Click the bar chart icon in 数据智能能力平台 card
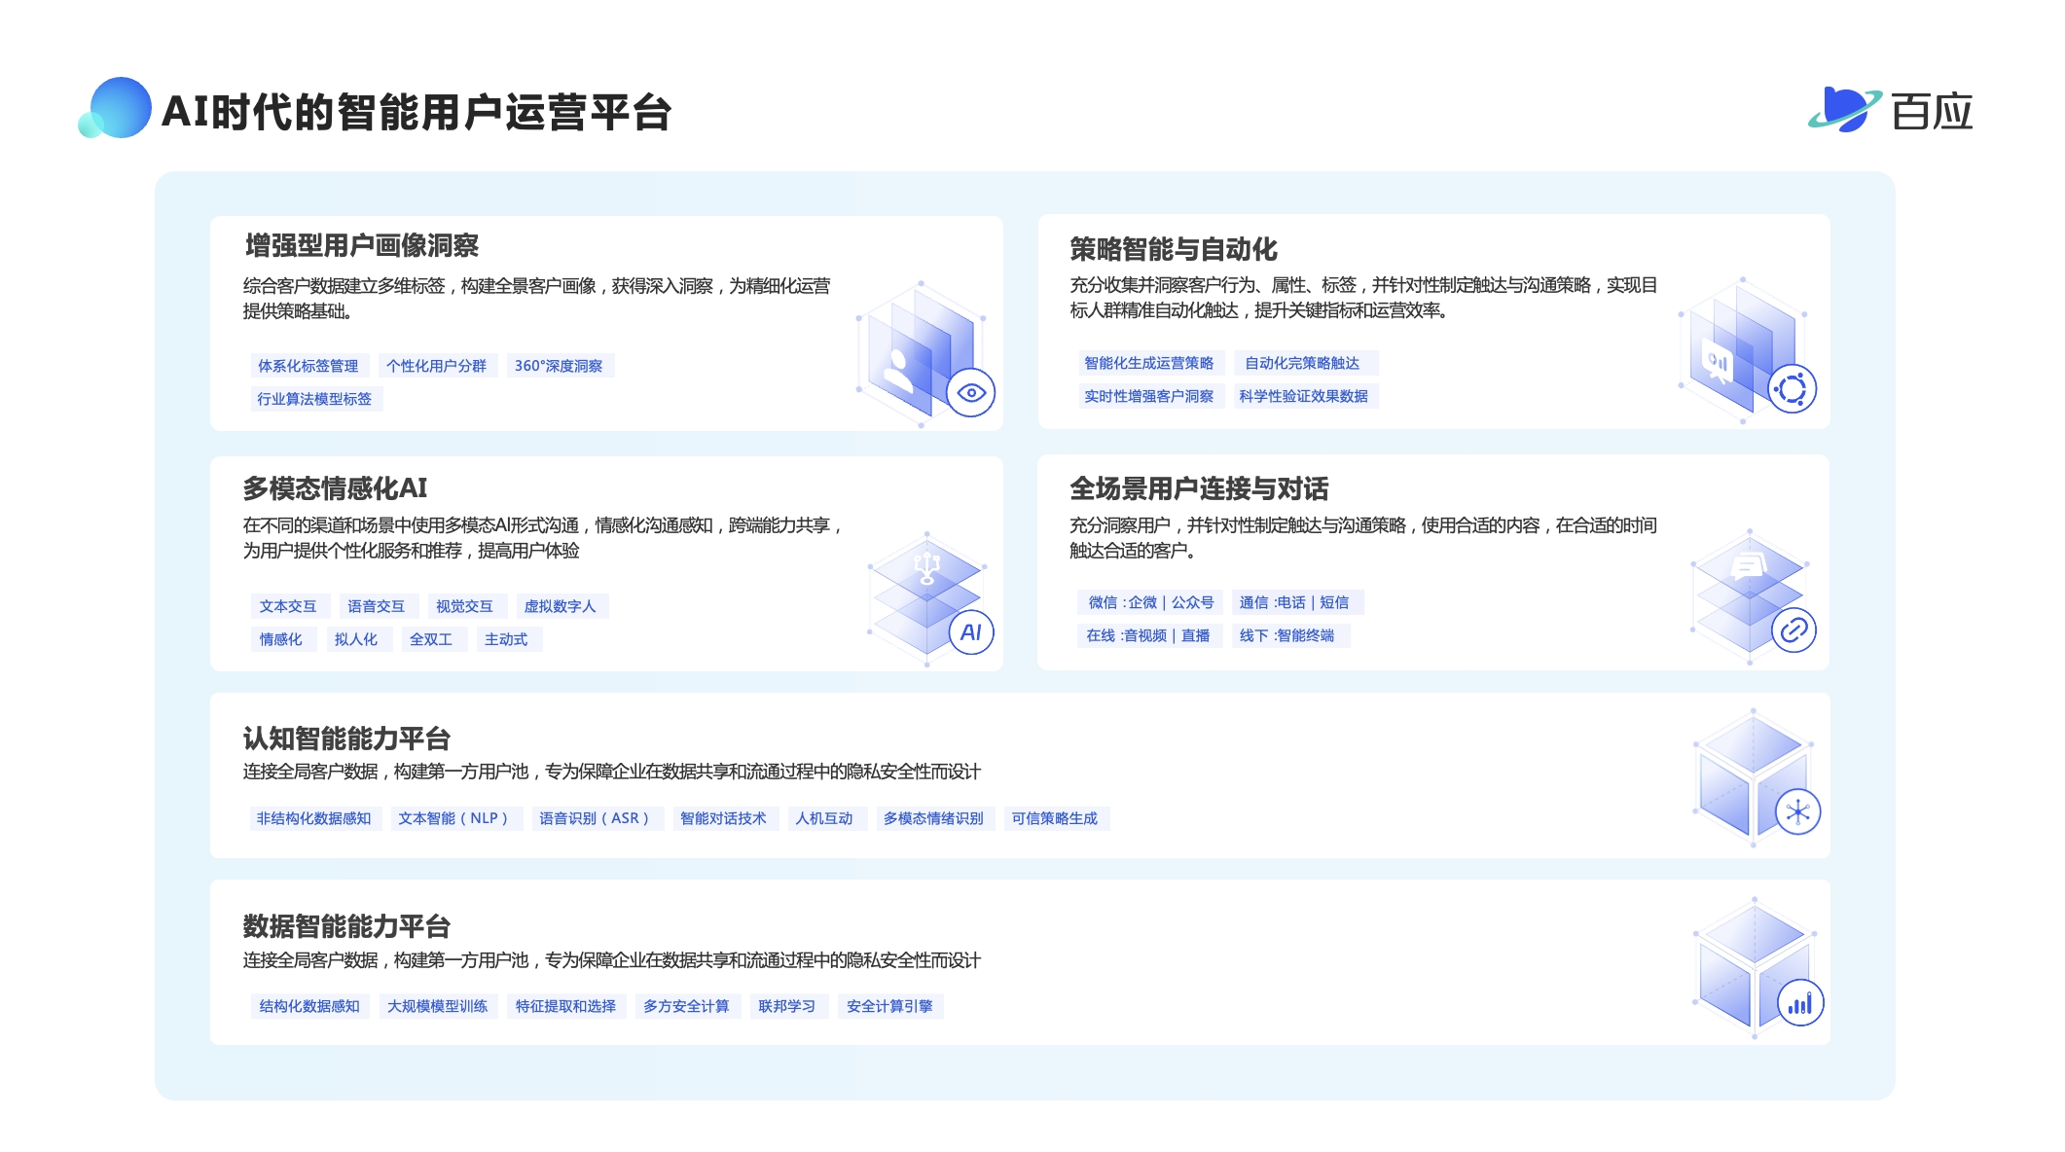 [1800, 1003]
